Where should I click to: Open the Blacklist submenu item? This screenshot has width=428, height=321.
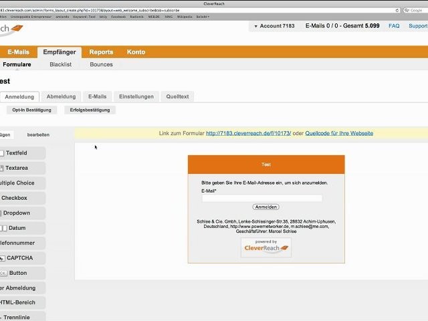pyautogui.click(x=61, y=64)
